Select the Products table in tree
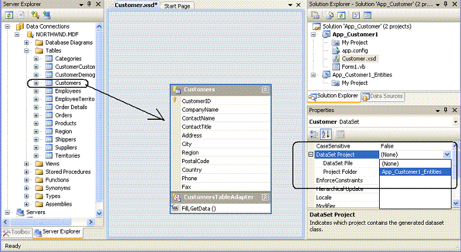This screenshot has width=461, height=252. pos(66,123)
